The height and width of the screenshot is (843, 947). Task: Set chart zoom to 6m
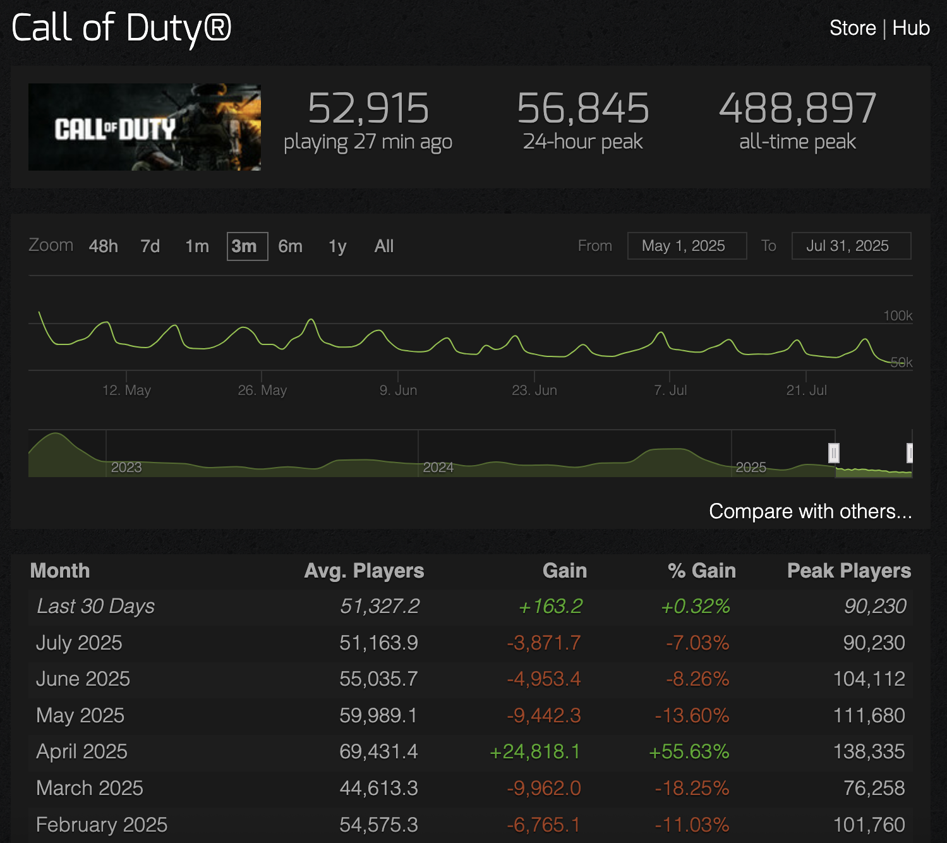tap(290, 246)
